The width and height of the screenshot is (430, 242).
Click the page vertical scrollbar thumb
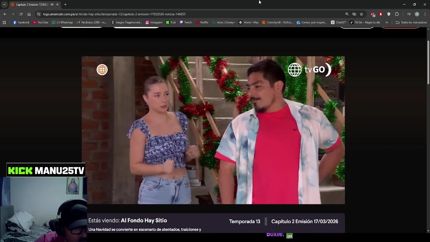[428, 62]
